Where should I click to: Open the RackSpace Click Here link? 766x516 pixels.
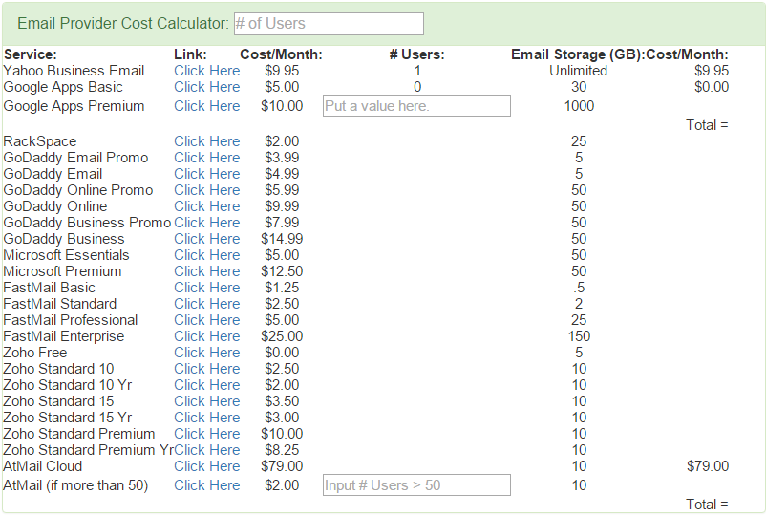[207, 141]
